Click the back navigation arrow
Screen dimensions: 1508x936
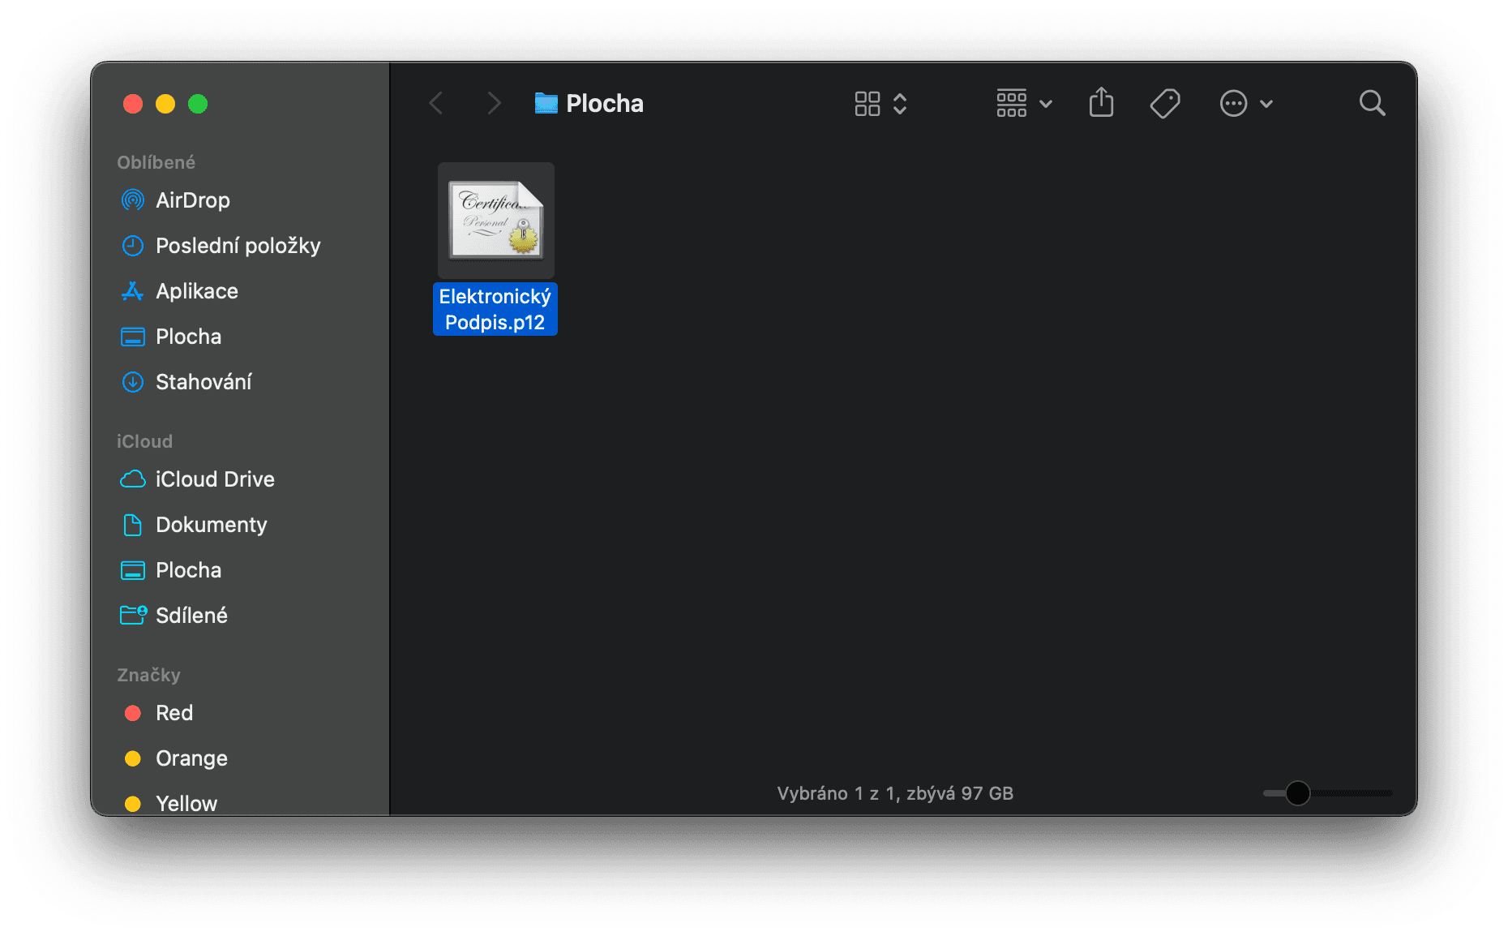[x=436, y=103]
